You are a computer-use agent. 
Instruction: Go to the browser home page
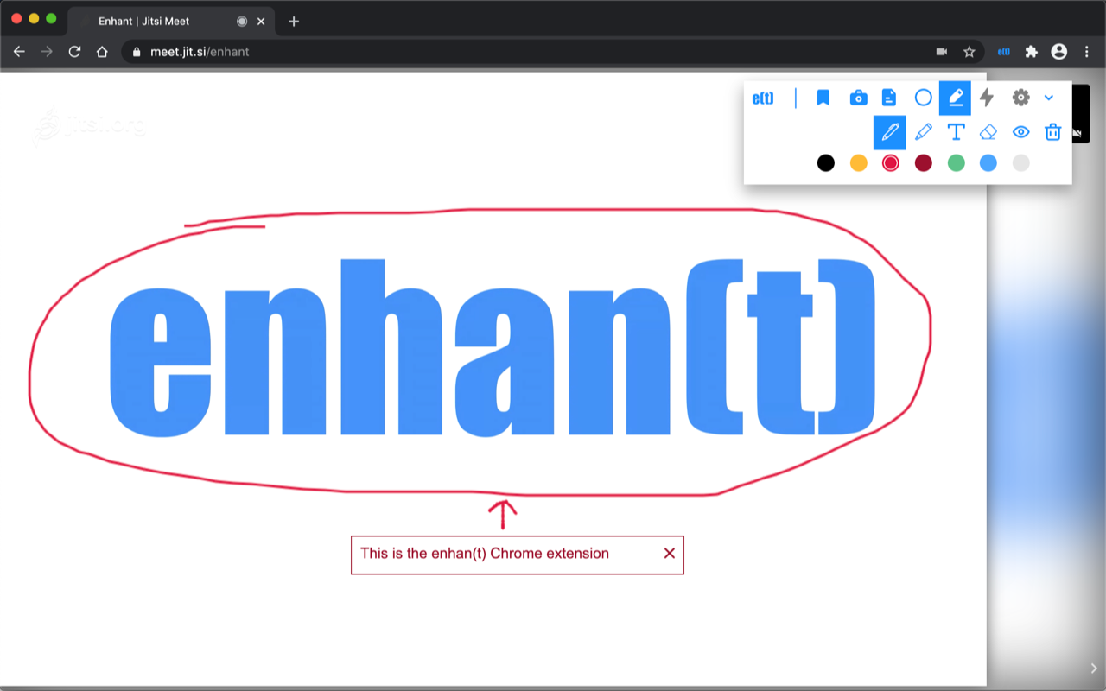102,52
